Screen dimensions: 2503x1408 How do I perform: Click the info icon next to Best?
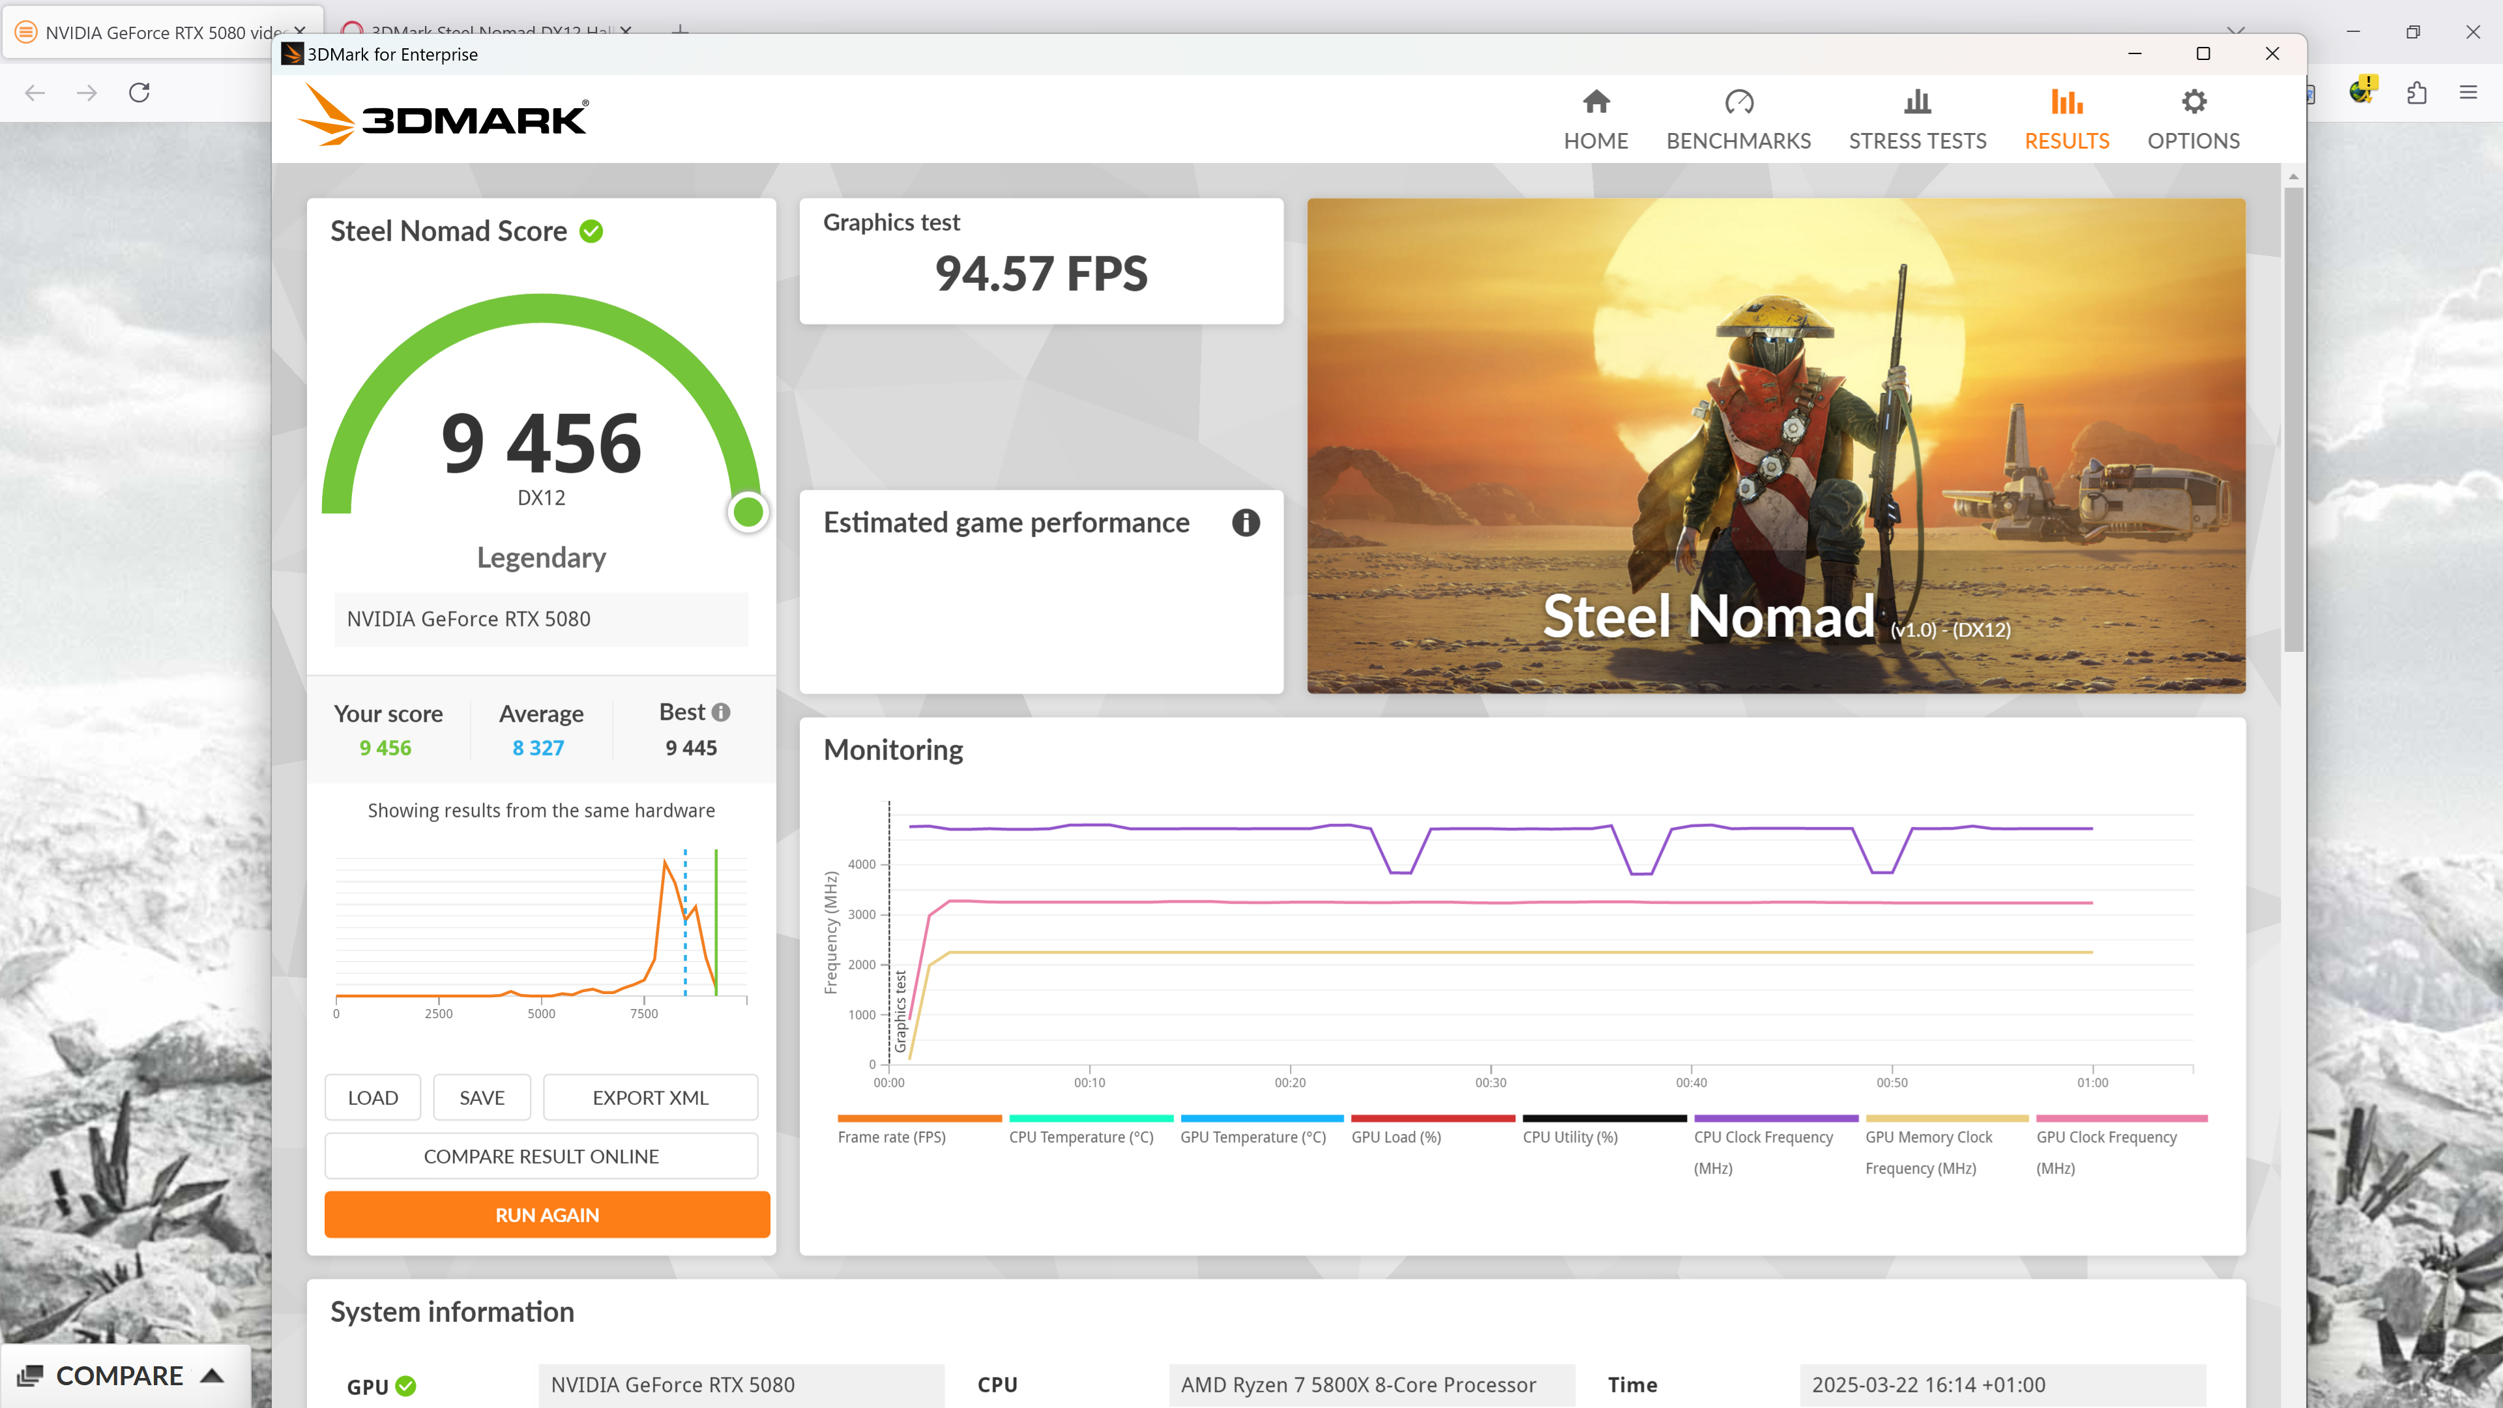pyautogui.click(x=721, y=712)
